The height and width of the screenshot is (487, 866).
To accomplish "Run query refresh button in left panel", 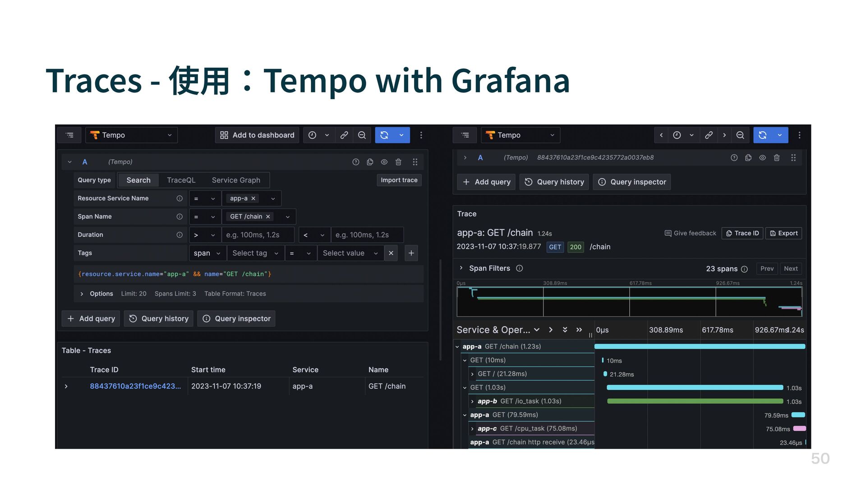I will (384, 135).
